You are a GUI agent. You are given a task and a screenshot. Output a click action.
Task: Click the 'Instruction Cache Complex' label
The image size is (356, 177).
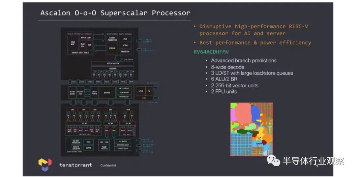(119, 34)
